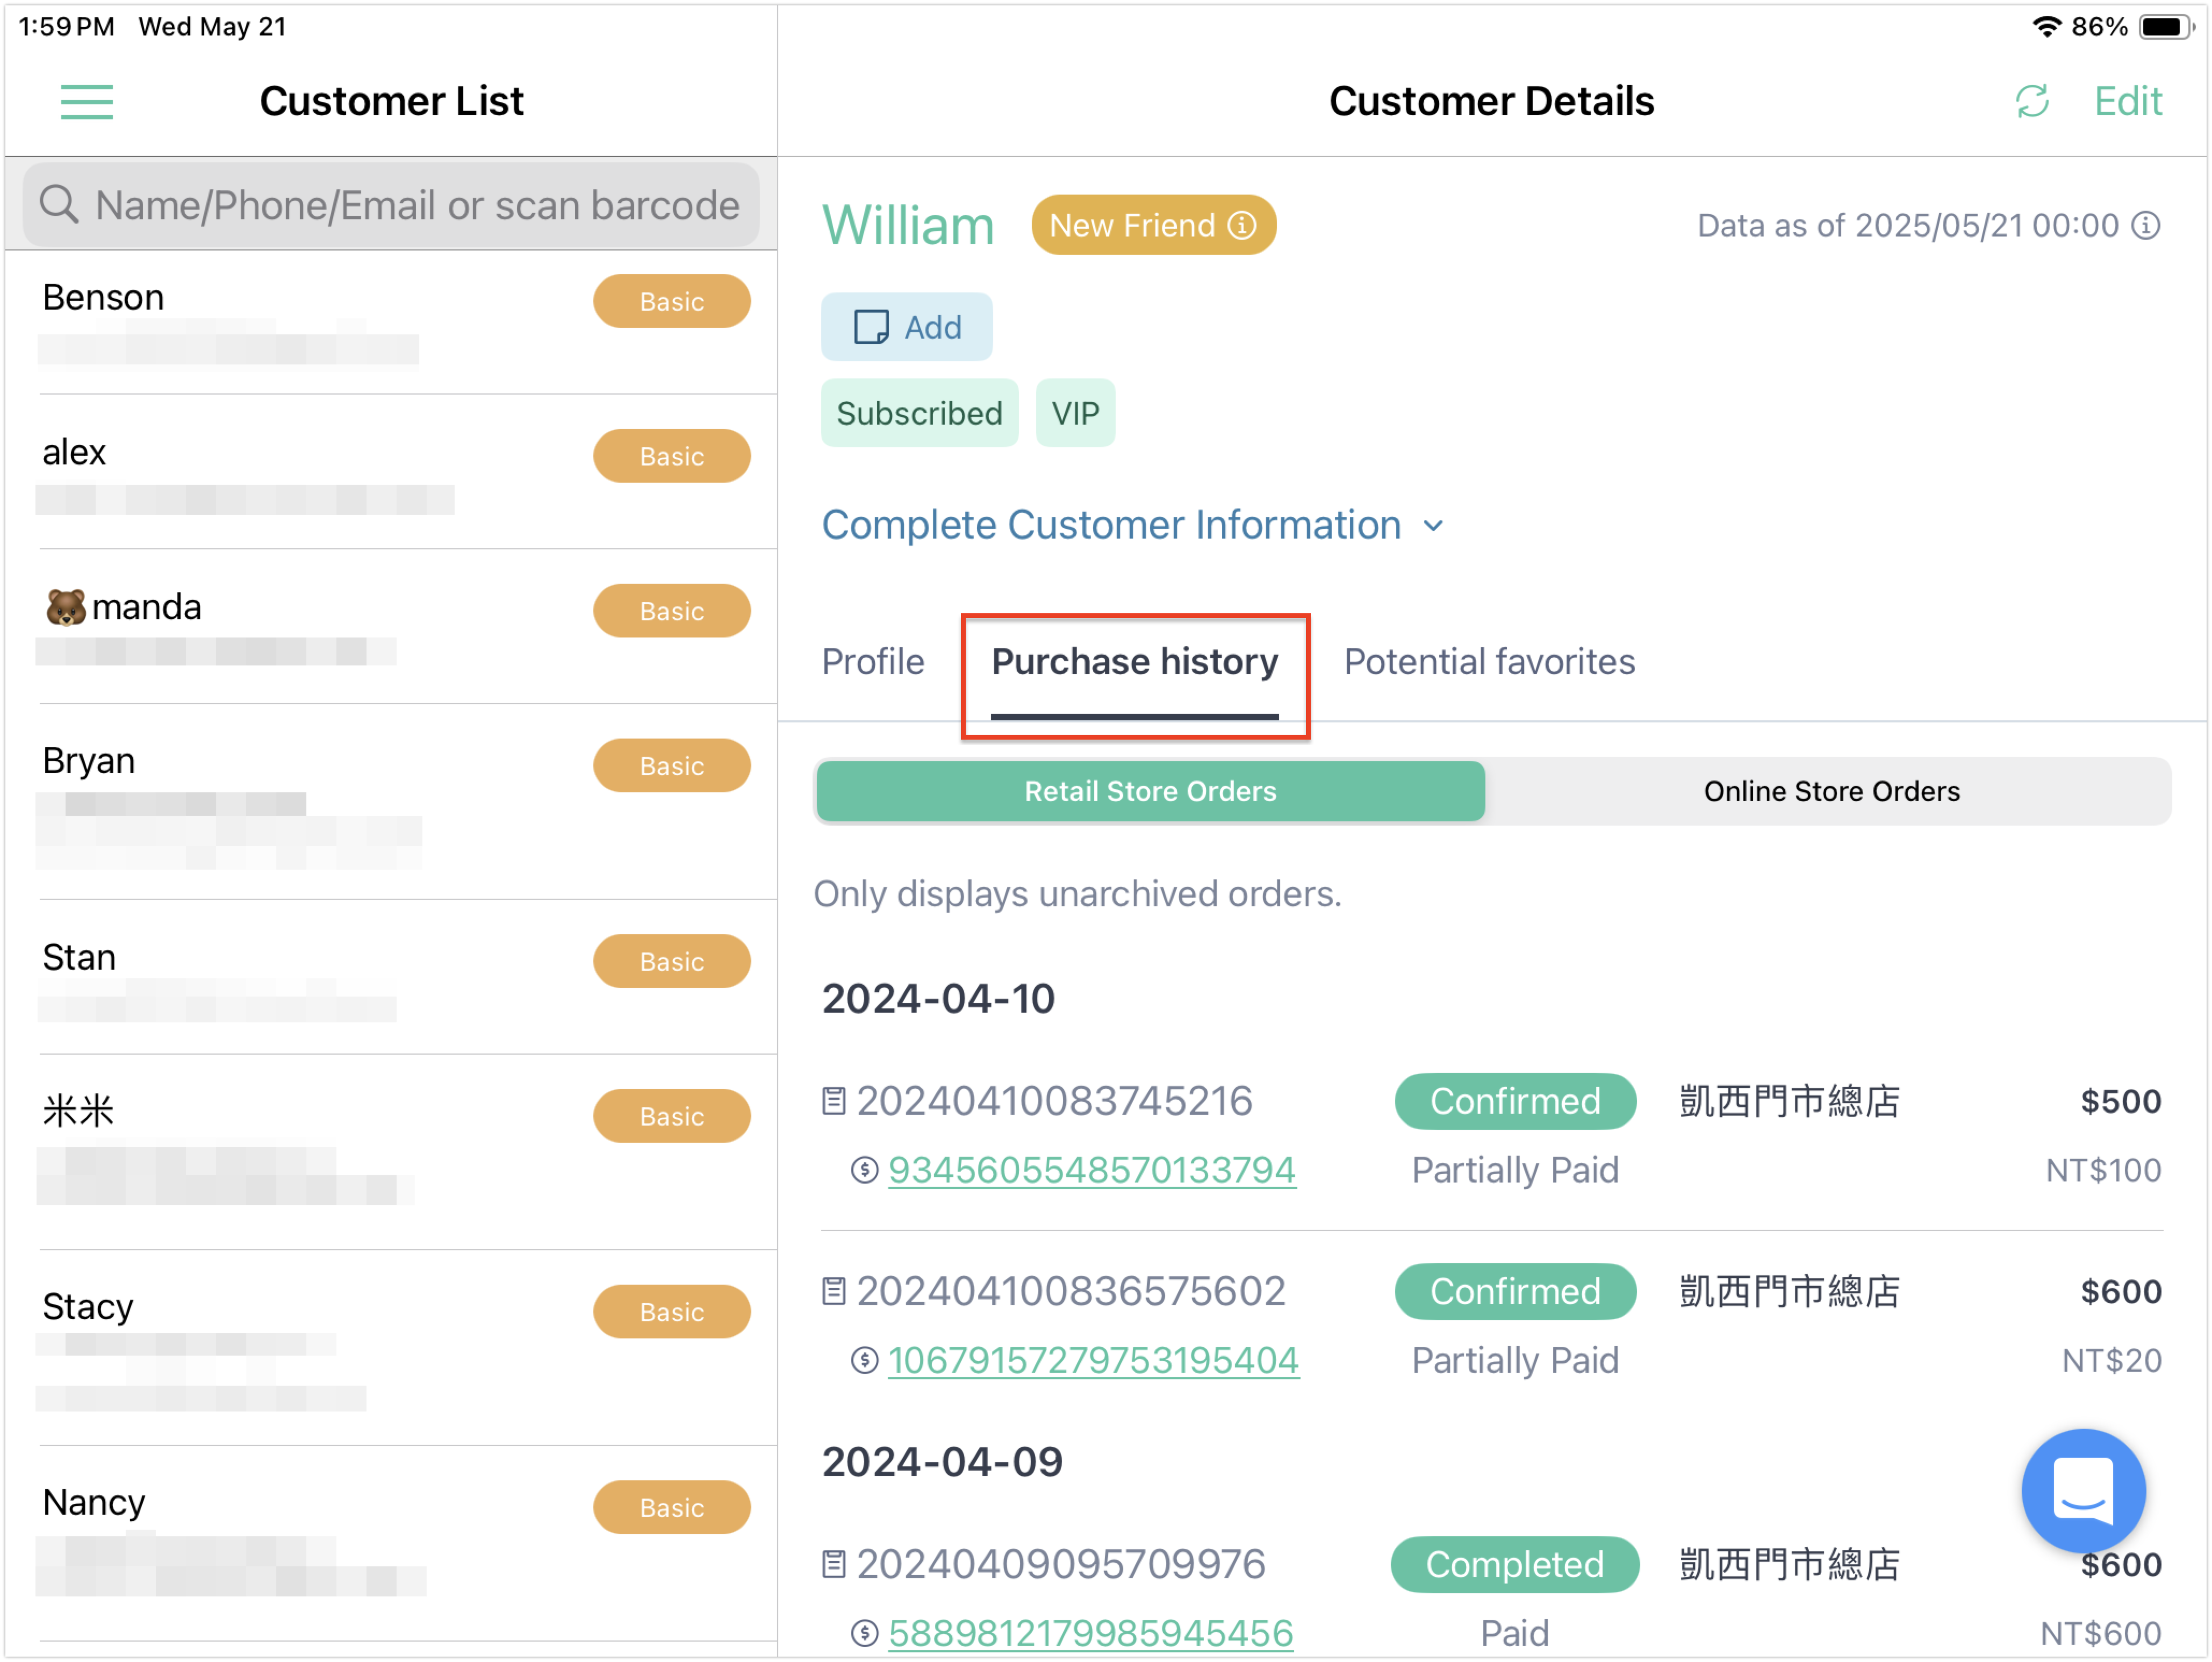
Task: Tap the Wi-Fi status icon
Action: (2047, 27)
